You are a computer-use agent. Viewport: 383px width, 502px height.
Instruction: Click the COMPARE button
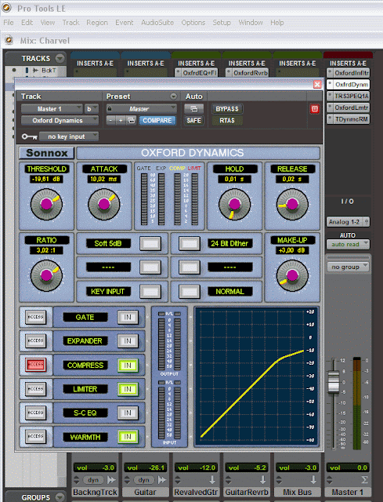[x=157, y=121]
